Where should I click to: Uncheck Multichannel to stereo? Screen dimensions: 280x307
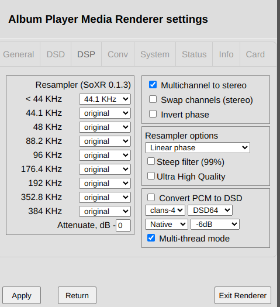[x=153, y=85]
